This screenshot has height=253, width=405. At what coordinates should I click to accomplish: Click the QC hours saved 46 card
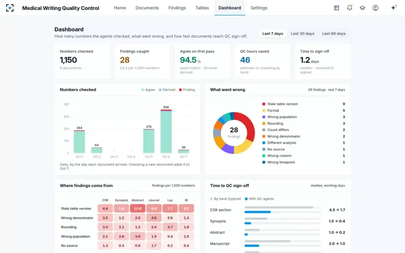tap(263, 61)
